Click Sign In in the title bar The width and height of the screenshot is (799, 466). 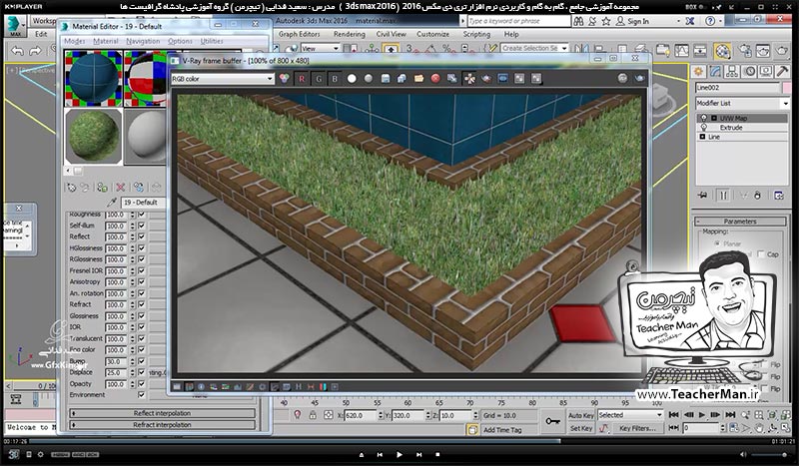[x=638, y=21]
